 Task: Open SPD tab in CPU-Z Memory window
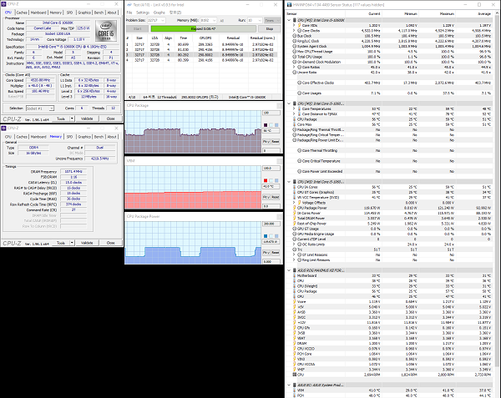69,137
